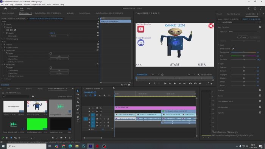Toggle Bypass checkbox of first Hard Limiter

pos(50,53)
